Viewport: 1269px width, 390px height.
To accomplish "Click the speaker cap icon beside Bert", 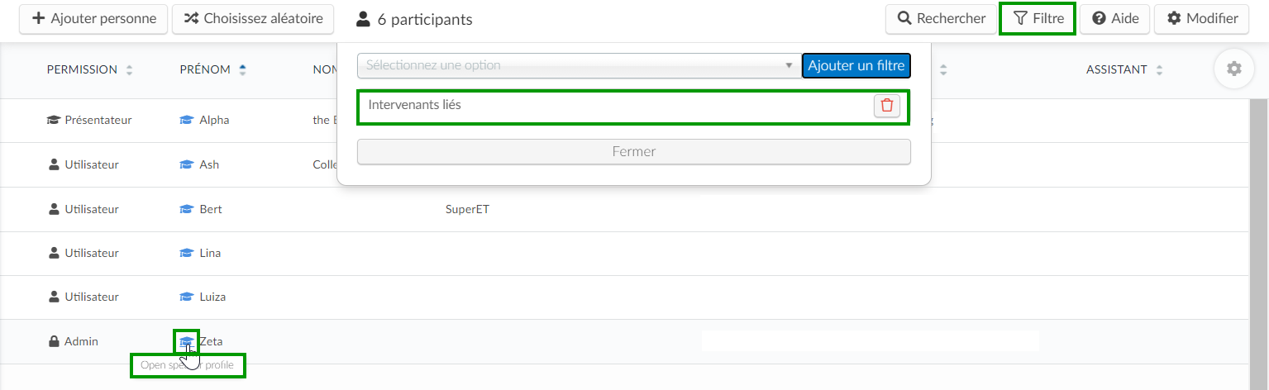I will coord(186,209).
